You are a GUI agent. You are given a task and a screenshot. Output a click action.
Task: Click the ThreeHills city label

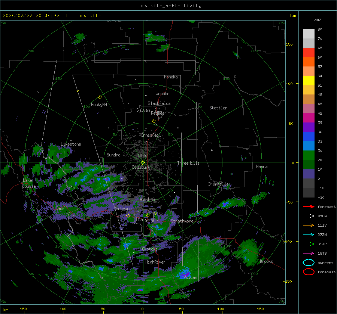188,163
